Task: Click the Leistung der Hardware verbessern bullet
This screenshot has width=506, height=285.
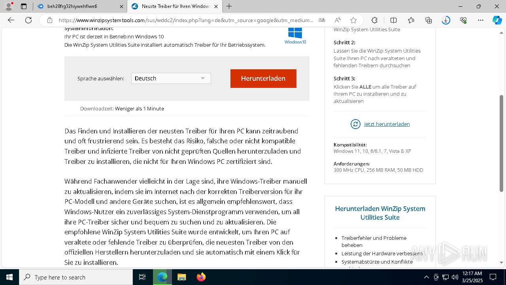Action: [x=382, y=253]
